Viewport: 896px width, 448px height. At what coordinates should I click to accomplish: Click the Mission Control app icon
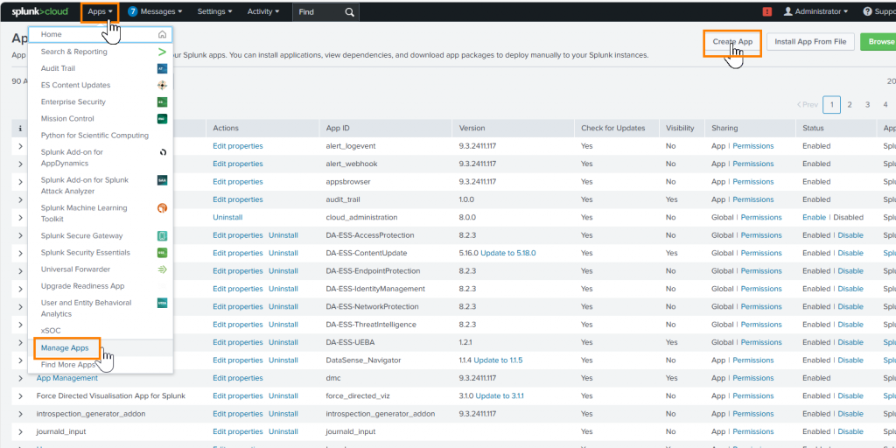click(162, 119)
